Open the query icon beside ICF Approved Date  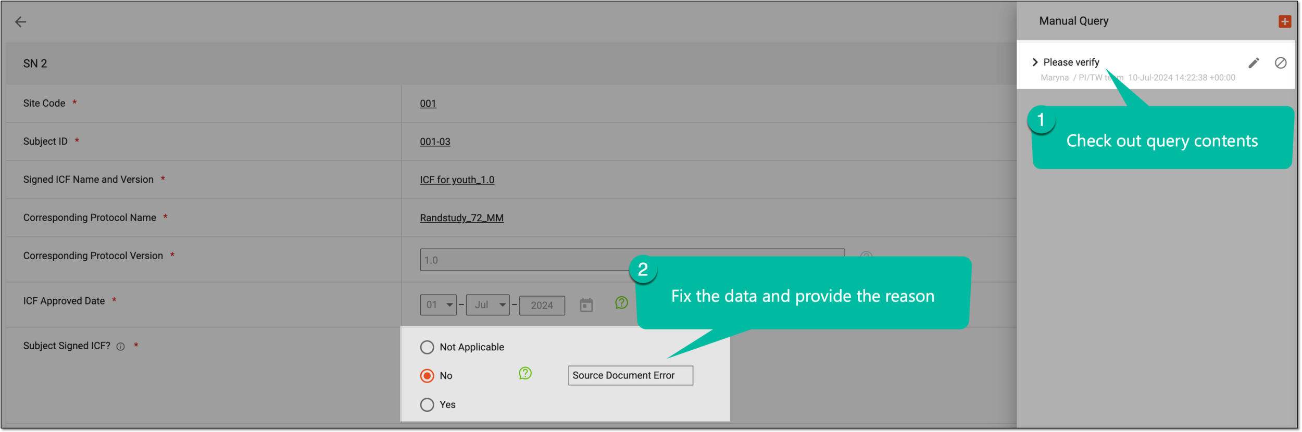click(621, 302)
